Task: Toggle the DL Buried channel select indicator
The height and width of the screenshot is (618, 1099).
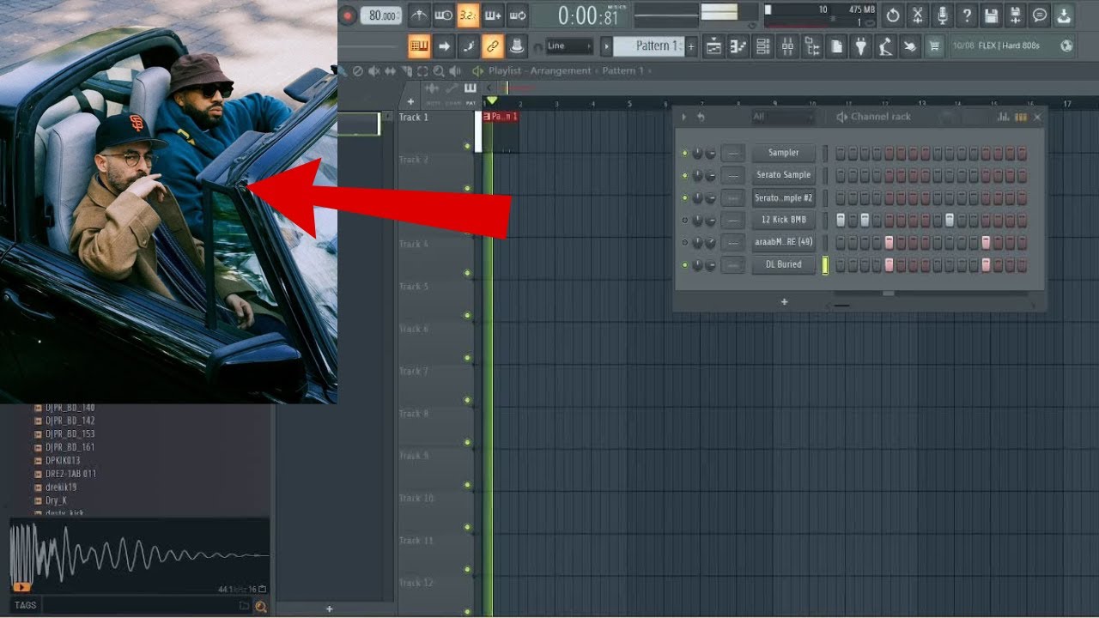Action: coord(825,265)
